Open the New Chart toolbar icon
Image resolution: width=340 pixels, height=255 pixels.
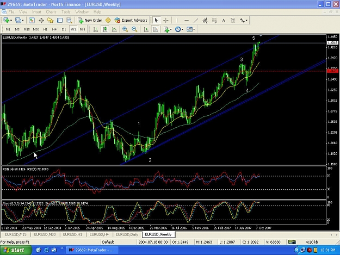pos(6,20)
